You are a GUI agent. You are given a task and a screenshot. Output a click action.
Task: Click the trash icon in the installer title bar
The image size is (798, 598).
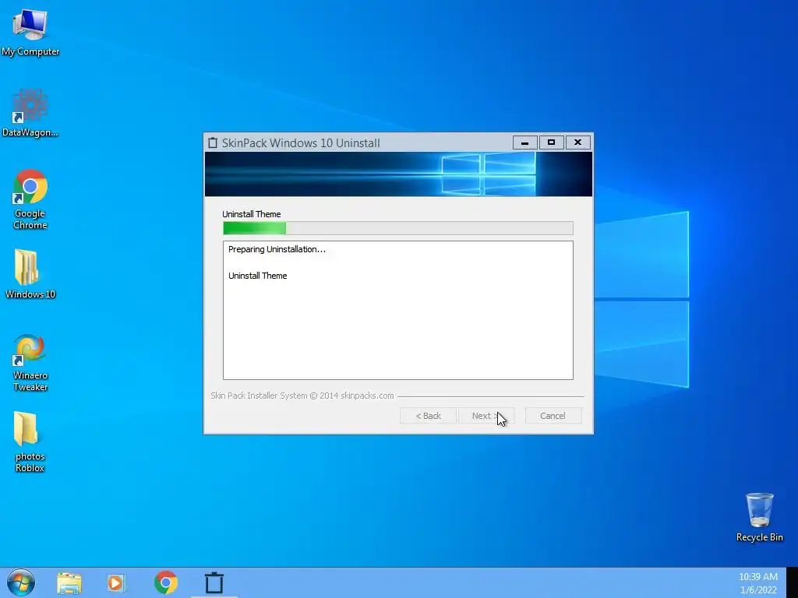[213, 143]
